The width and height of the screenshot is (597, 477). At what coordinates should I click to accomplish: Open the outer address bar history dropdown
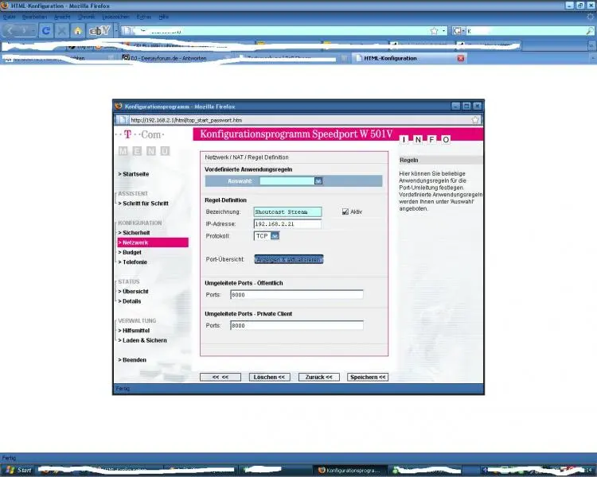[x=444, y=30]
